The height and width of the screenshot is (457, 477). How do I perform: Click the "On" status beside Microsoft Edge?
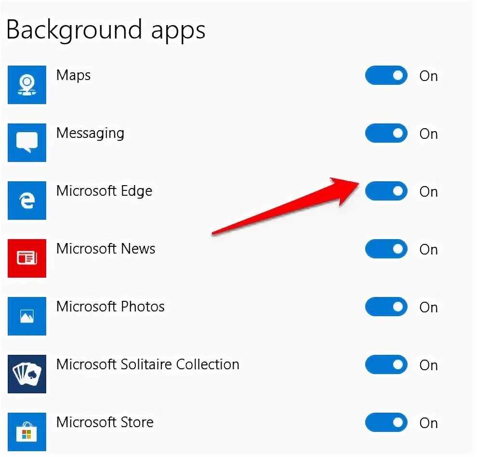pos(429,191)
